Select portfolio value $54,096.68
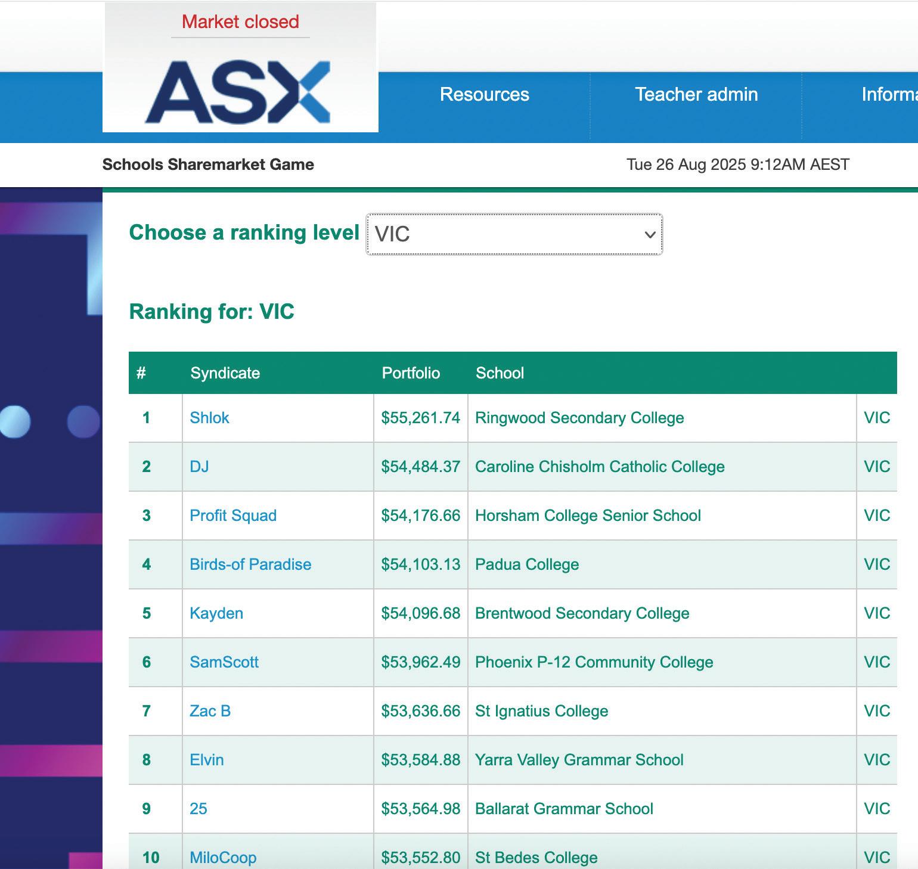 [421, 613]
